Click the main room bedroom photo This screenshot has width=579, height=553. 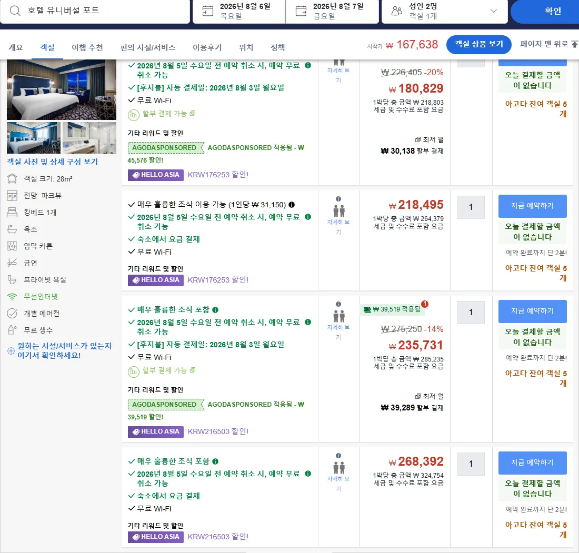coord(62,89)
